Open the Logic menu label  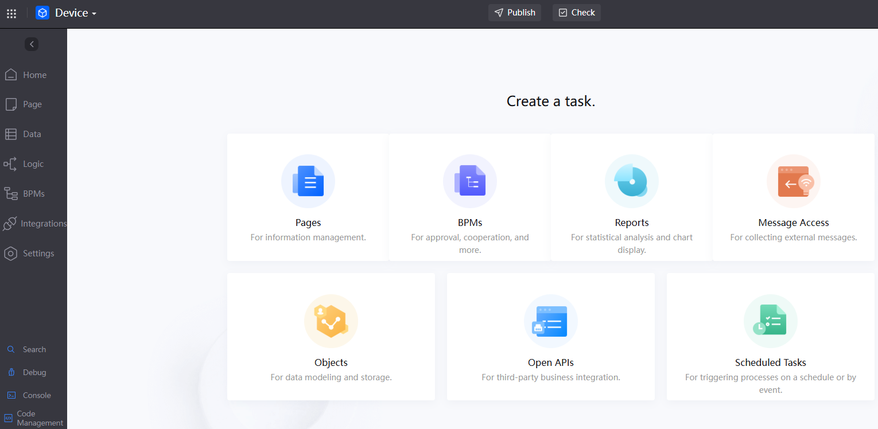[x=33, y=164]
